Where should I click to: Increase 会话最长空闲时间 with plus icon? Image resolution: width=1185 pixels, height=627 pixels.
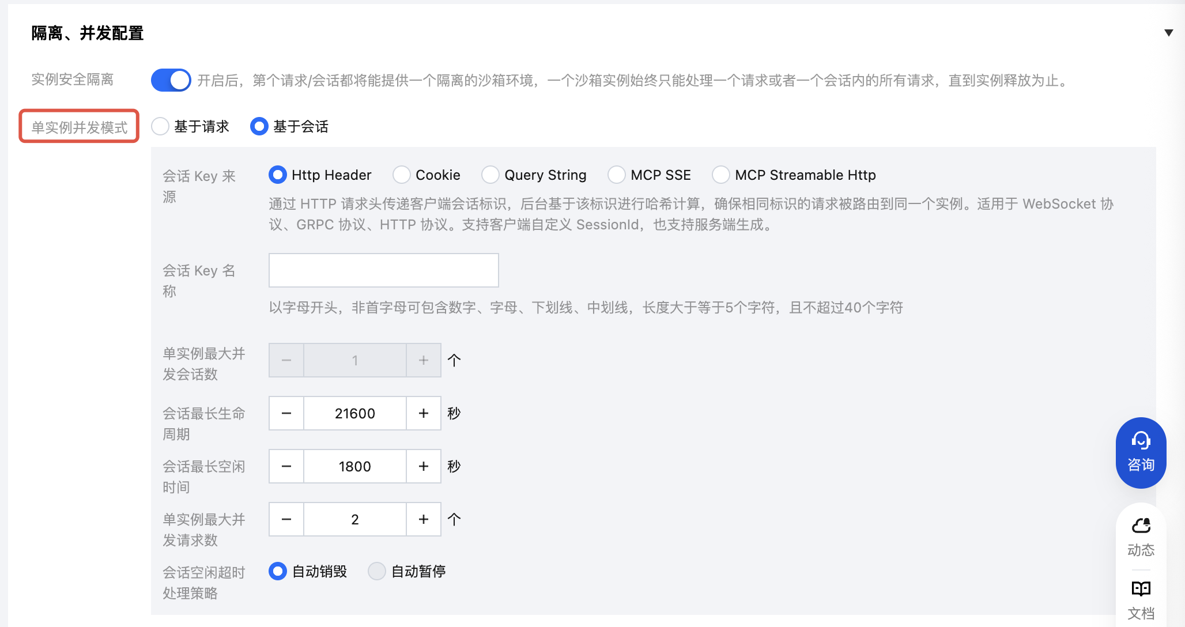click(x=424, y=466)
